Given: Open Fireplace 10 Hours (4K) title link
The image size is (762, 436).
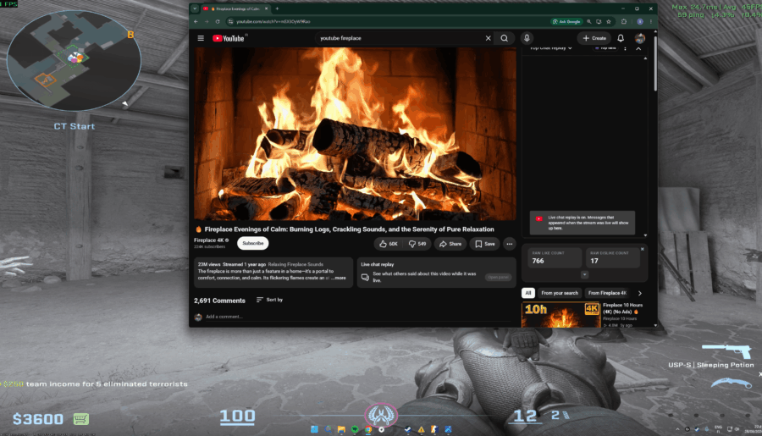Looking at the screenshot, I should coord(622,308).
